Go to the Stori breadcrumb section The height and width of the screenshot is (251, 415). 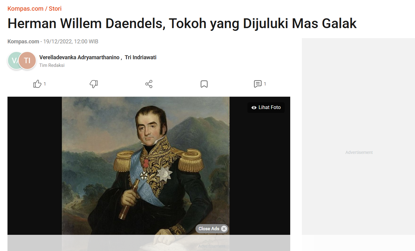tap(55, 9)
